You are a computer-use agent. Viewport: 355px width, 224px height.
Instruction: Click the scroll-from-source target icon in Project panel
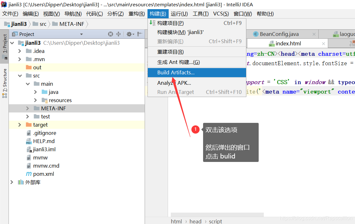coord(111,34)
